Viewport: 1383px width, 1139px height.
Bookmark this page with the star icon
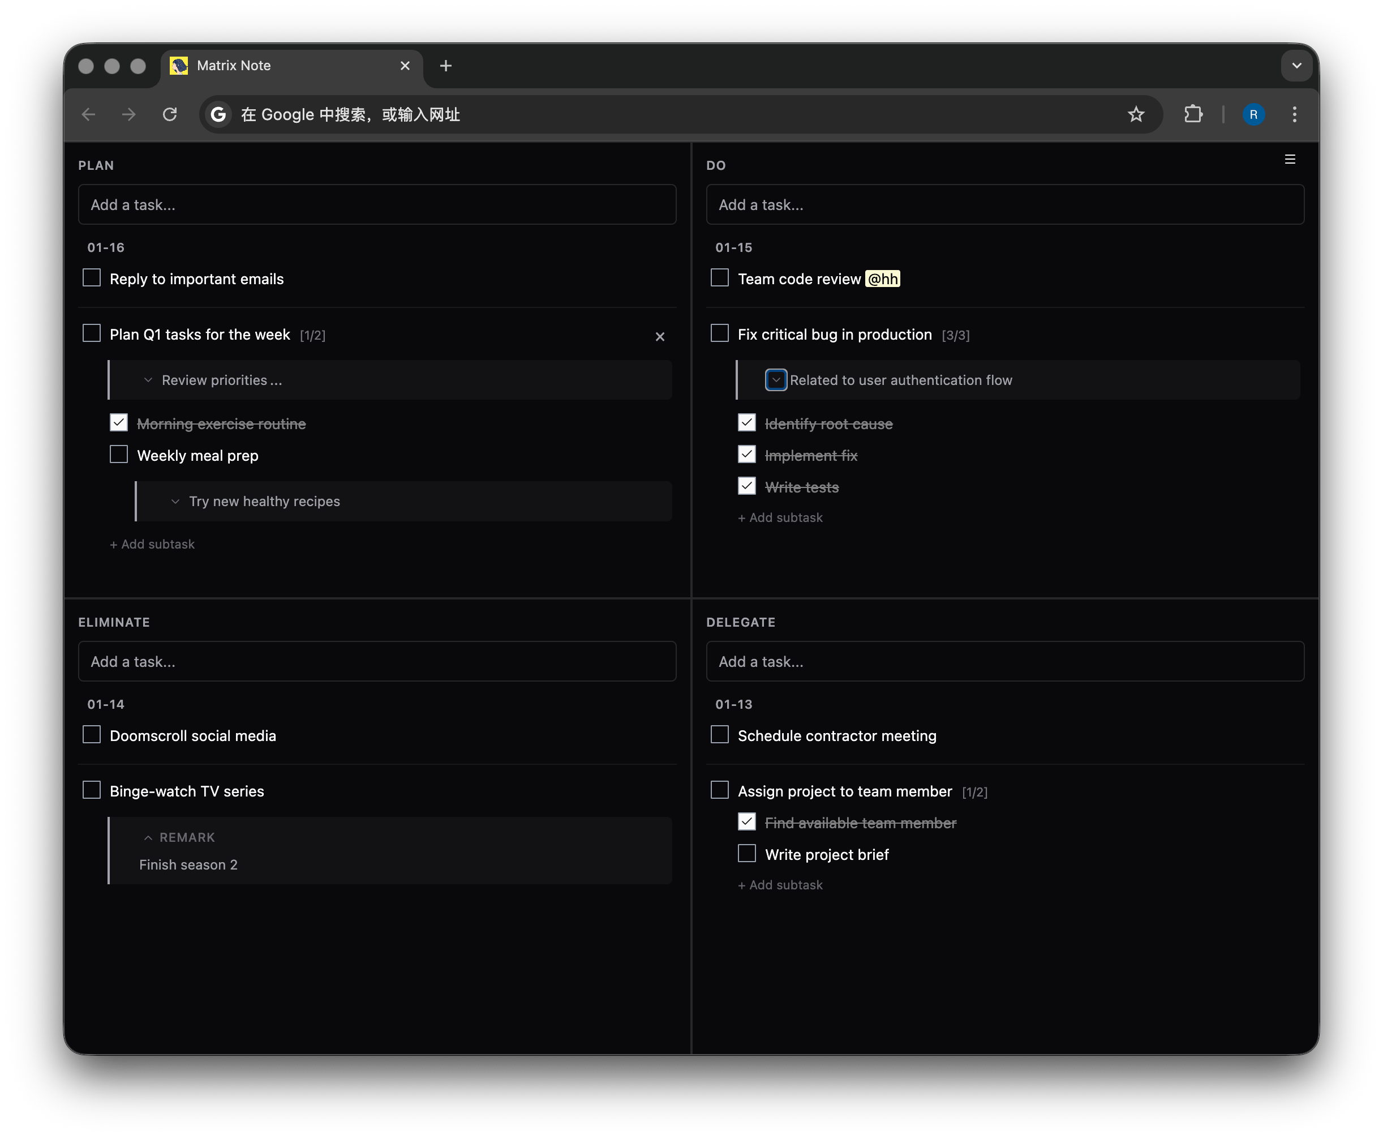1136,114
